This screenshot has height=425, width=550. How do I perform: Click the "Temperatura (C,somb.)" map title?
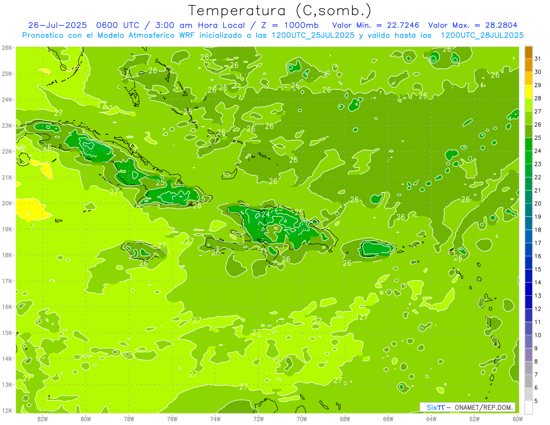pyautogui.click(x=280, y=11)
